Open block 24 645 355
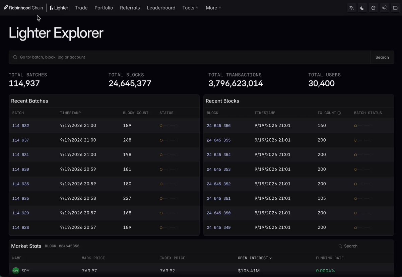 219,140
